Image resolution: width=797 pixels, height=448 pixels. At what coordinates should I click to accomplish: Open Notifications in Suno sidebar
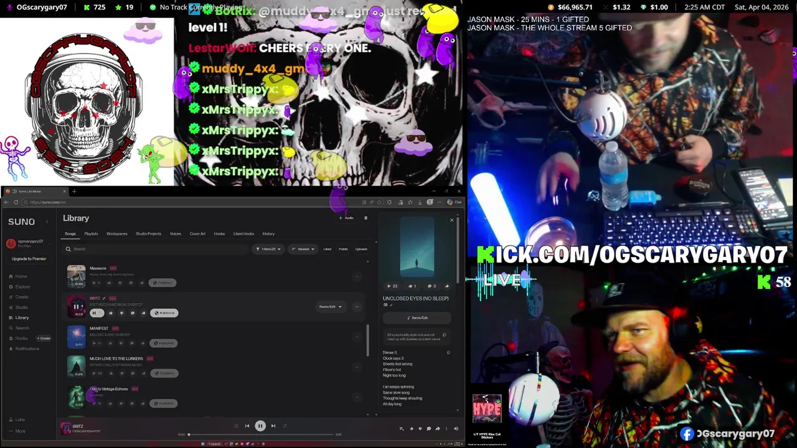(x=24, y=348)
